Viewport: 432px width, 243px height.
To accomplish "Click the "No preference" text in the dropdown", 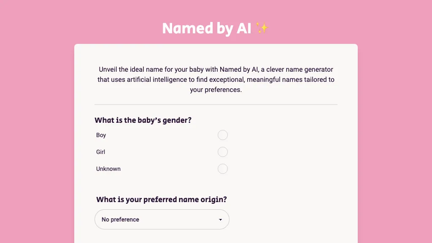I will click(120, 219).
